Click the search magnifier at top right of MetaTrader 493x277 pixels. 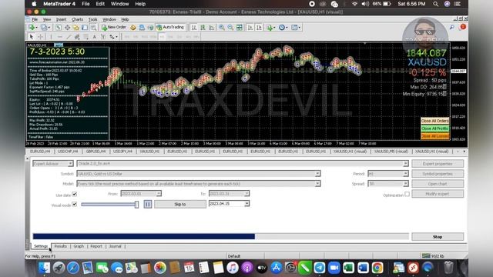[452, 28]
